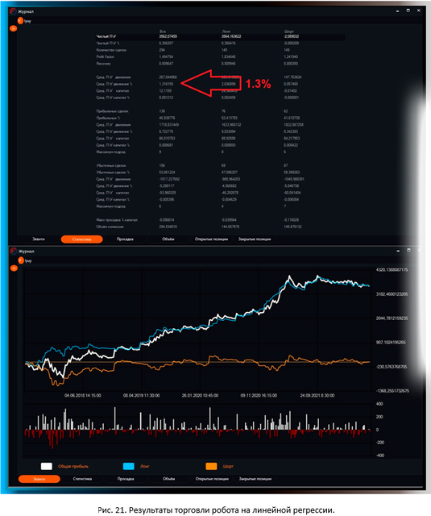Maximize the statistics Журнал window
The width and height of the screenshot is (431, 516).
click(408, 10)
